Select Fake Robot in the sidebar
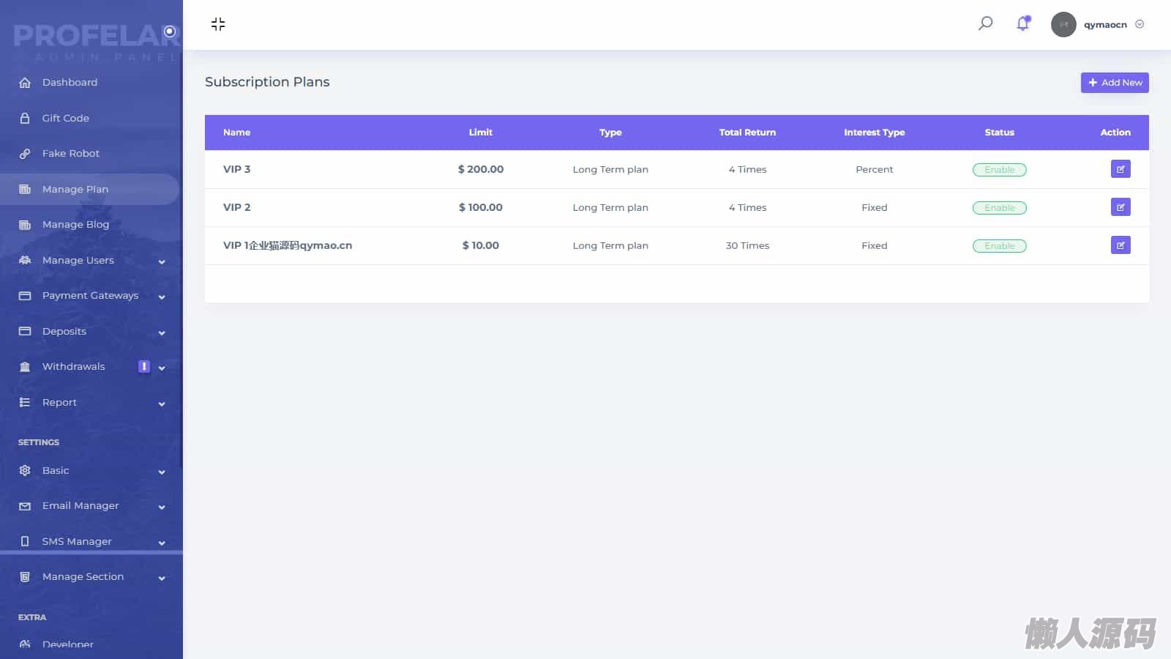This screenshot has height=659, width=1171. click(70, 154)
